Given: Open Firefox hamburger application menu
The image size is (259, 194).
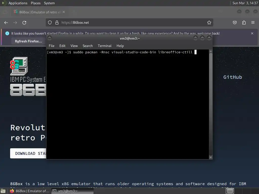Looking at the screenshot, I should 253,22.
